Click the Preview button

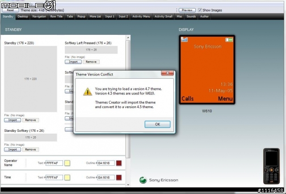coord(187,10)
